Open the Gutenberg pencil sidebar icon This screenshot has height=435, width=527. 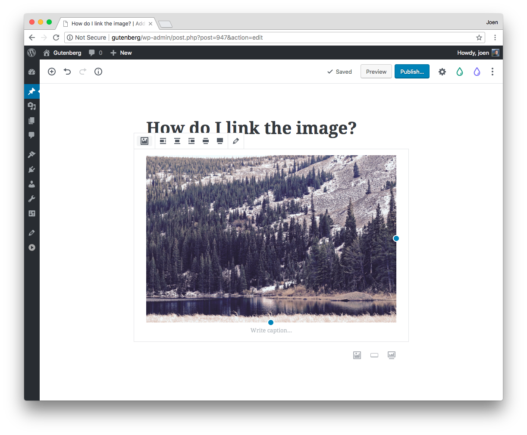[x=31, y=233]
